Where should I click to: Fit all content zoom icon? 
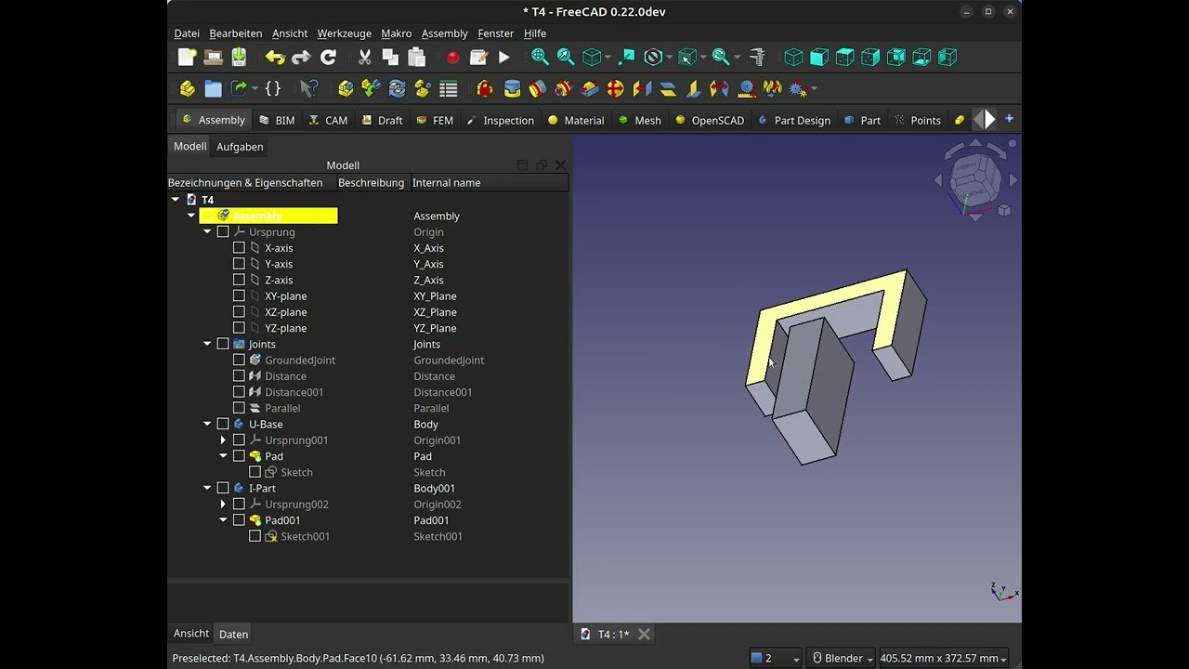click(x=540, y=58)
